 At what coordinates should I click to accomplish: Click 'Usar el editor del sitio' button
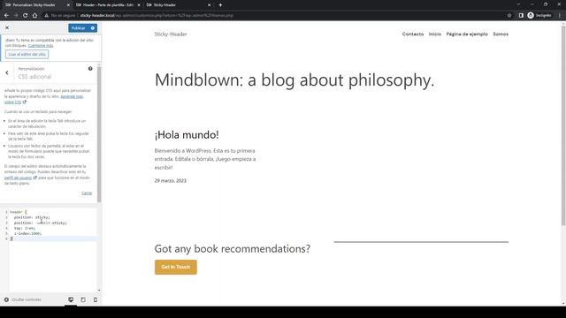point(27,55)
